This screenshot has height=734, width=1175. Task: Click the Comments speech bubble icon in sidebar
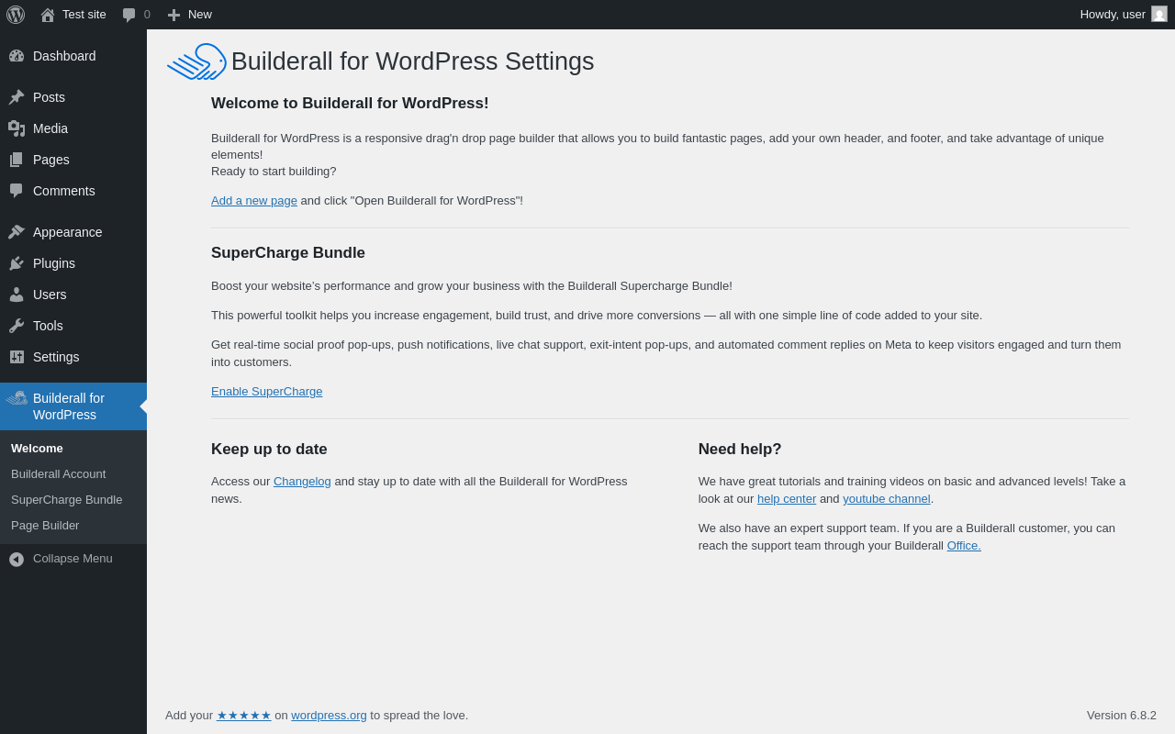pos(17,191)
